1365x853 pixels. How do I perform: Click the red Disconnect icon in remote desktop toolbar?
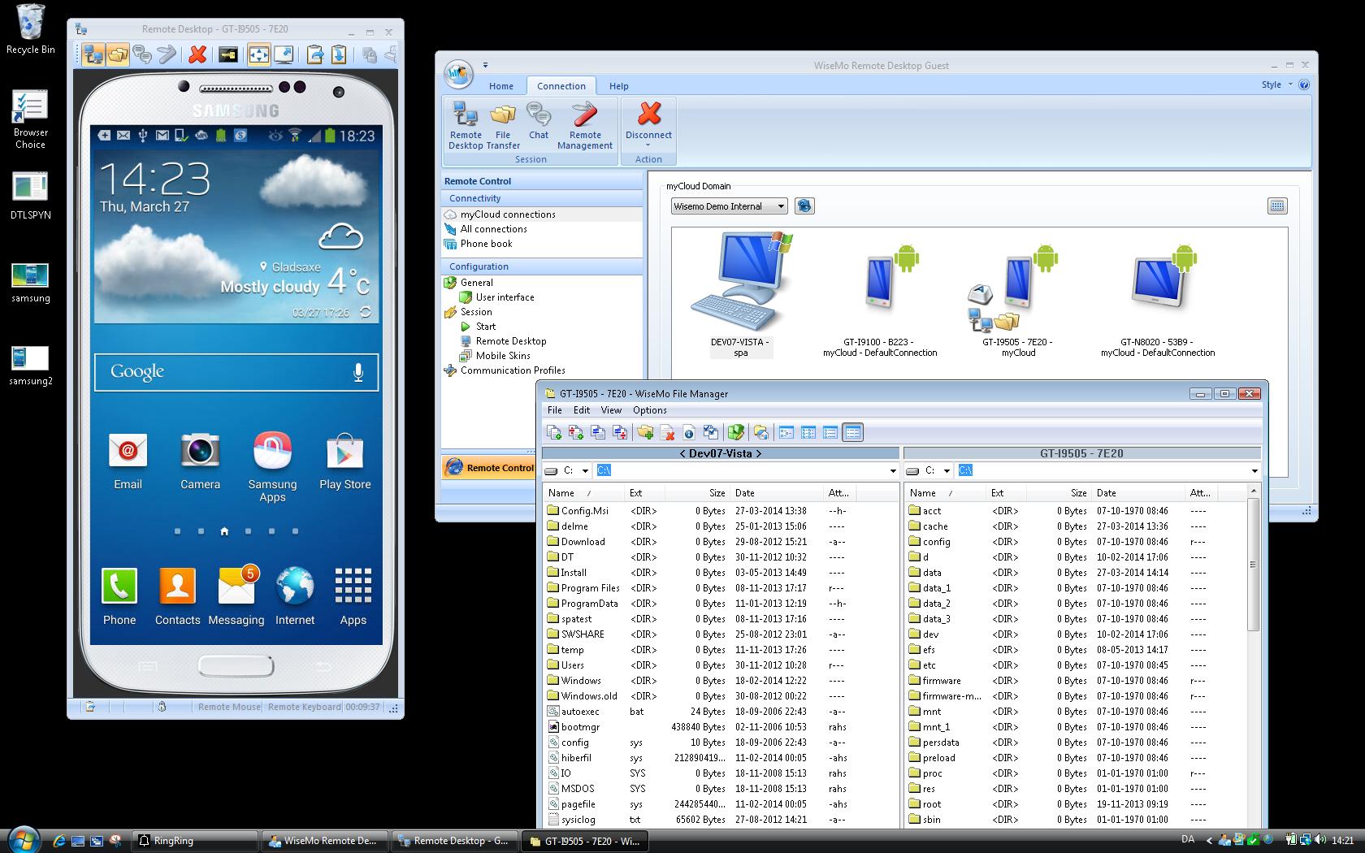tap(196, 54)
